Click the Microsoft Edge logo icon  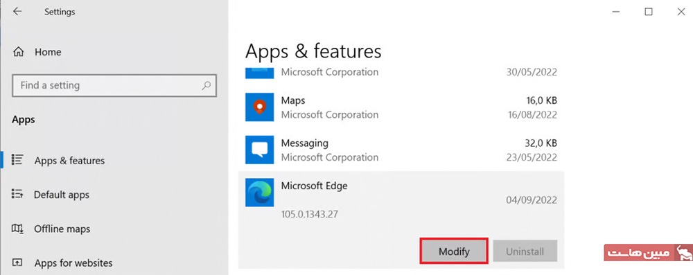click(259, 193)
